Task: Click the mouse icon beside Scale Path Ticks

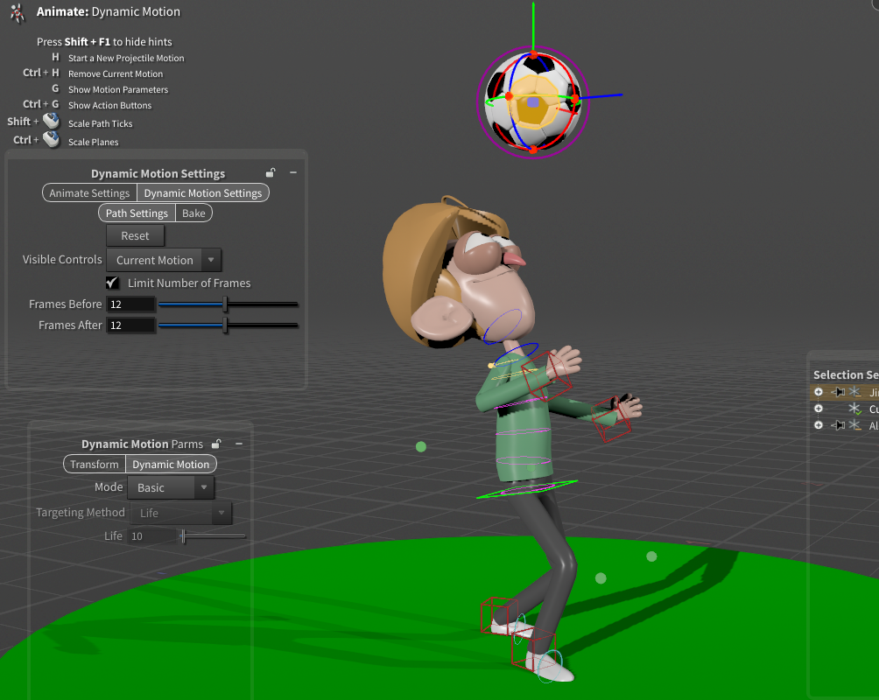Action: point(52,121)
